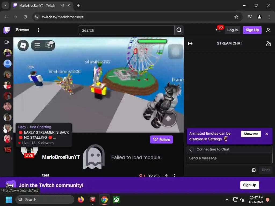Click the browser back arrow
Image resolution: width=275 pixels, height=206 pixels.
[x=6, y=17]
